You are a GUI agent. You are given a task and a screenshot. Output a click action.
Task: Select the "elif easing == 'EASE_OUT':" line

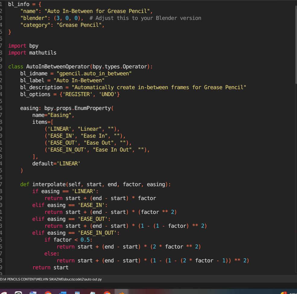[71, 219]
